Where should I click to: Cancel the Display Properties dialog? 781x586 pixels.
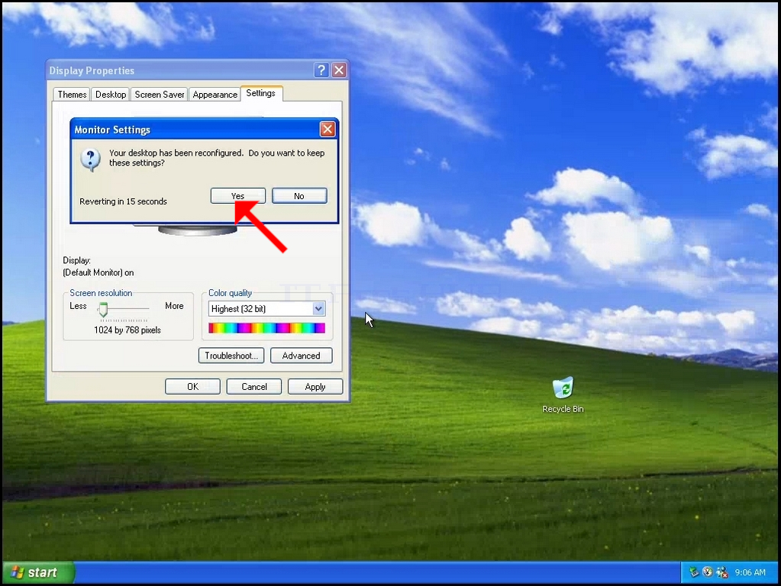[x=254, y=386]
